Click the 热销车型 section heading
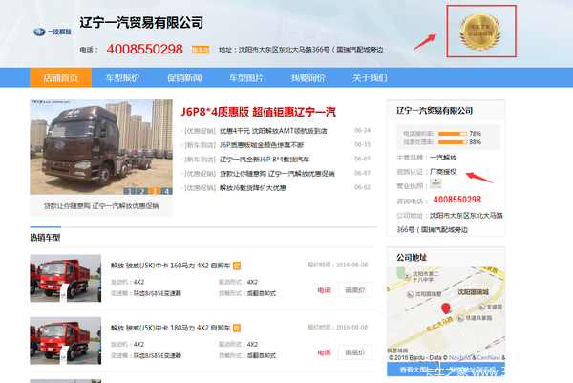Viewport: 573px width, 383px height. pyautogui.click(x=45, y=238)
